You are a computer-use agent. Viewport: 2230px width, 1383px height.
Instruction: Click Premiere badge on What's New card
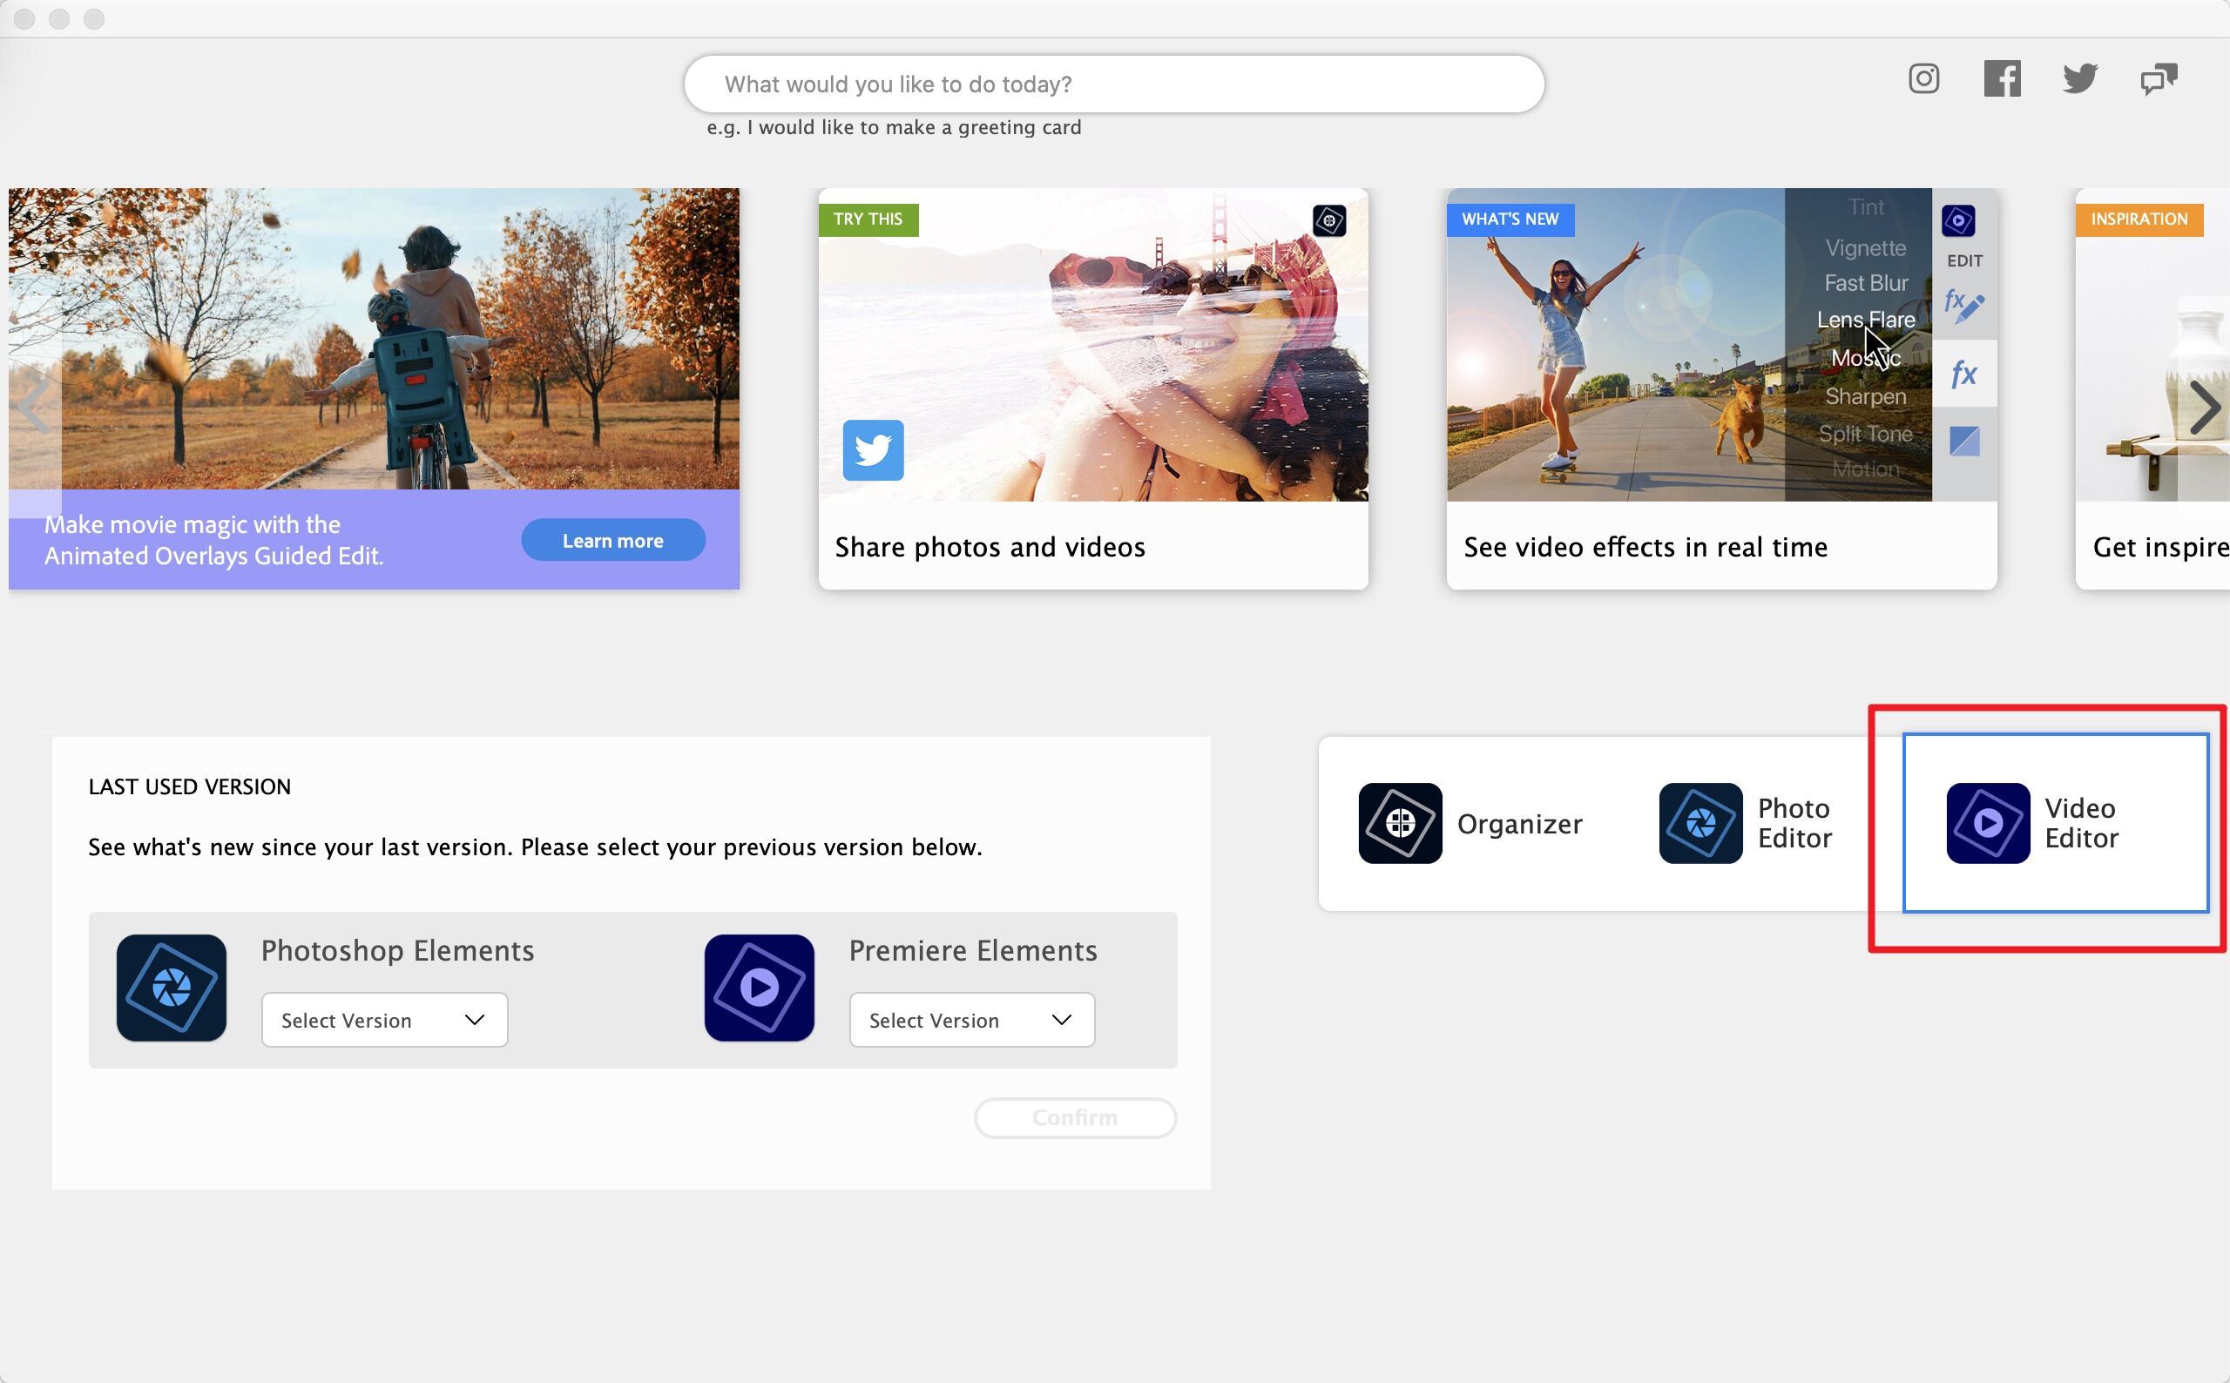point(1958,220)
